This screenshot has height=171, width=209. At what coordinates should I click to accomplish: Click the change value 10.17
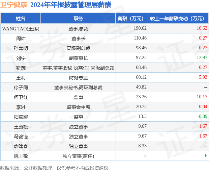pyautogui.click(x=202, y=97)
